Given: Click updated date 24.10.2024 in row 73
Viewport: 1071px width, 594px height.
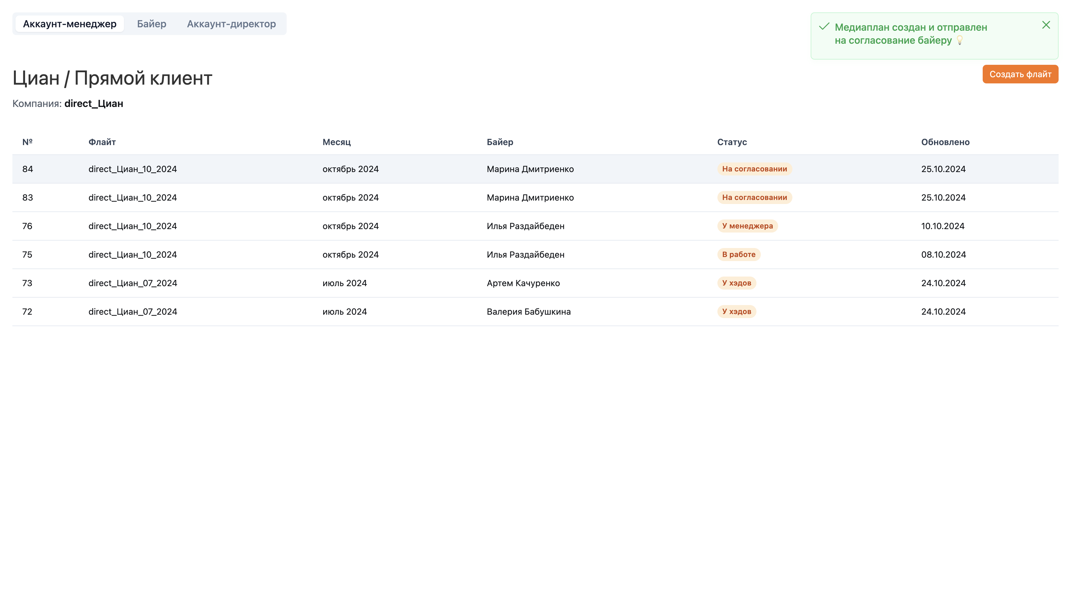Looking at the screenshot, I should click(943, 283).
